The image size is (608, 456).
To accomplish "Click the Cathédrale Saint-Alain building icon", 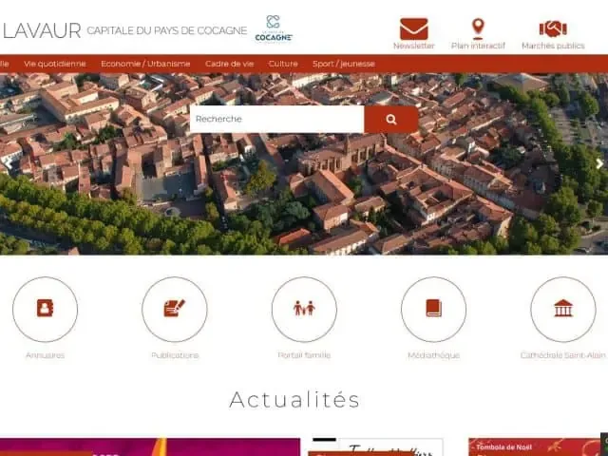I will [x=563, y=309].
